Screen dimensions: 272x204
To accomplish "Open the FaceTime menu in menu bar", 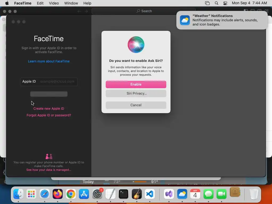I will click(x=23, y=3).
